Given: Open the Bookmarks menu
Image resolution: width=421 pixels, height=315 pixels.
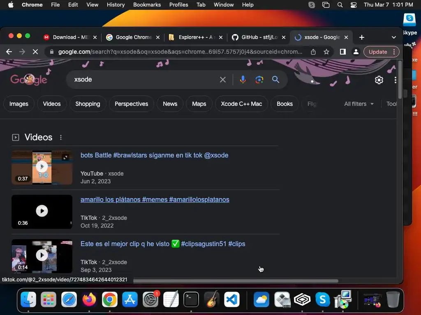Looking at the screenshot, I should pyautogui.click(x=147, y=5).
